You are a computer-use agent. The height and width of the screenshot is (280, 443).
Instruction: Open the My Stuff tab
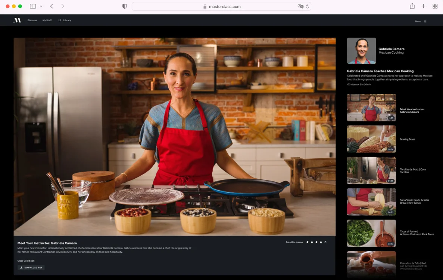(47, 20)
